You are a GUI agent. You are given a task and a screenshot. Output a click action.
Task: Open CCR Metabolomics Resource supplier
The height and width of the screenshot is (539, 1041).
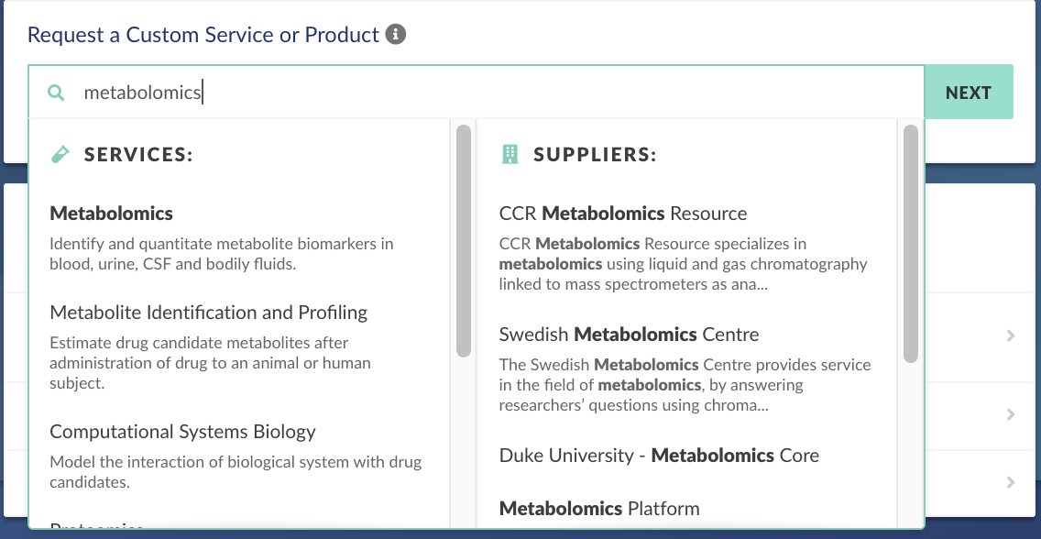(623, 214)
